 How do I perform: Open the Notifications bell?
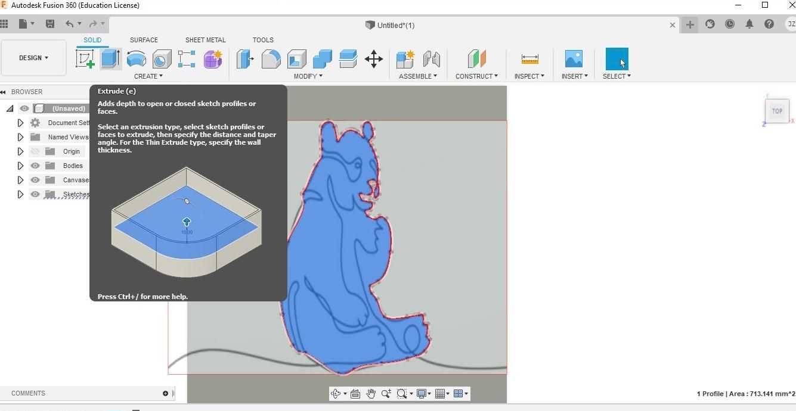coord(749,24)
